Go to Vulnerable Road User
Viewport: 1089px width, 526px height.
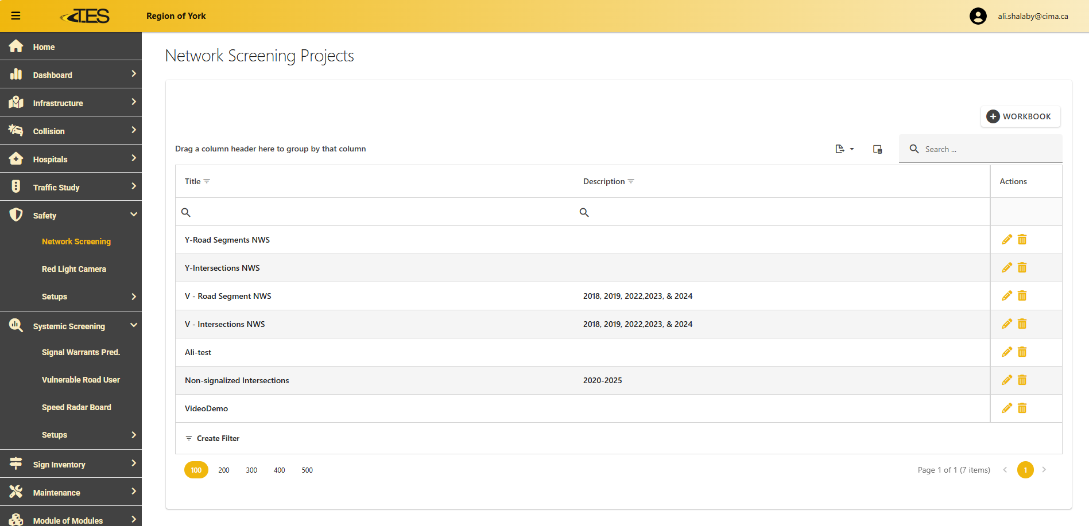[x=81, y=380]
